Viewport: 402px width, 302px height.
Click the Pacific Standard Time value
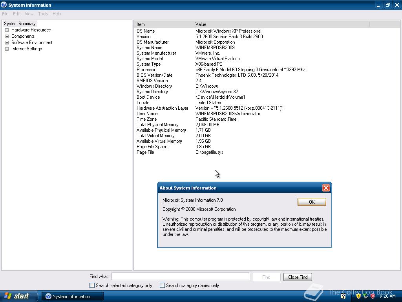(216, 119)
